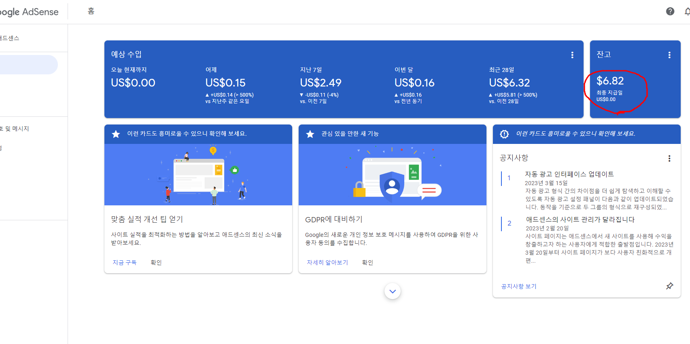Viewport: 690px width, 344px height.
Task: Open the 공지사항 card options menu
Action: [x=669, y=158]
